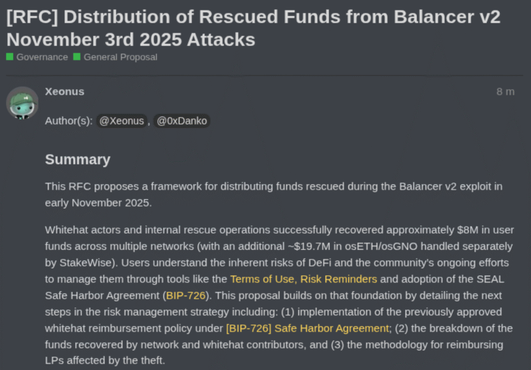Open the @Xeonus author mention chip
This screenshot has height=370, width=531.
pyautogui.click(x=121, y=121)
